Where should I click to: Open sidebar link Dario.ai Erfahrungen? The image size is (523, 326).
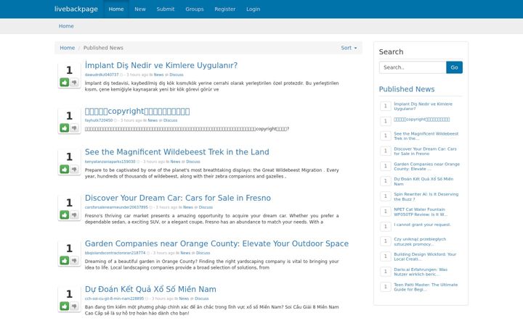click(421, 272)
